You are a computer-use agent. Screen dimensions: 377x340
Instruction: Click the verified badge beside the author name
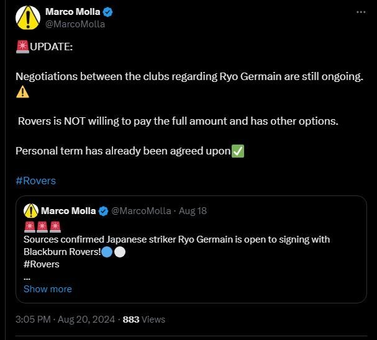click(107, 12)
